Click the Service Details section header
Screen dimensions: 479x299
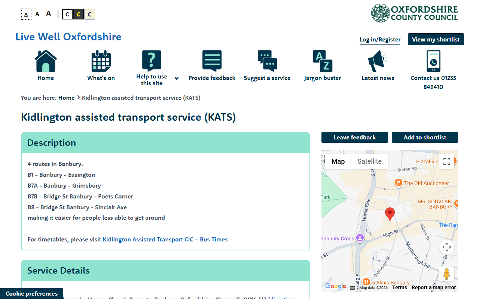coord(165,270)
